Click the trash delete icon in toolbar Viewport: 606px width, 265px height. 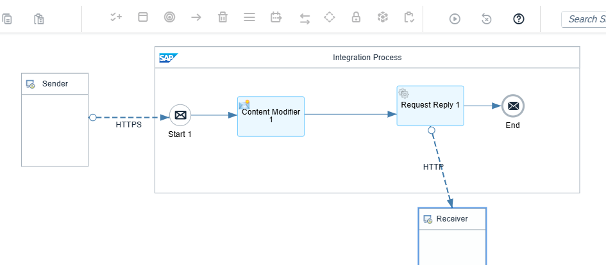tap(223, 17)
